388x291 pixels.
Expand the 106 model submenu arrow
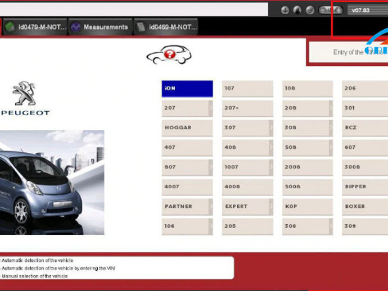pyautogui.click(x=210, y=226)
